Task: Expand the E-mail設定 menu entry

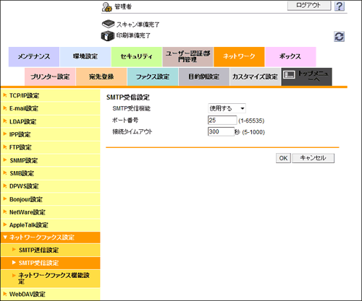Action: point(50,108)
